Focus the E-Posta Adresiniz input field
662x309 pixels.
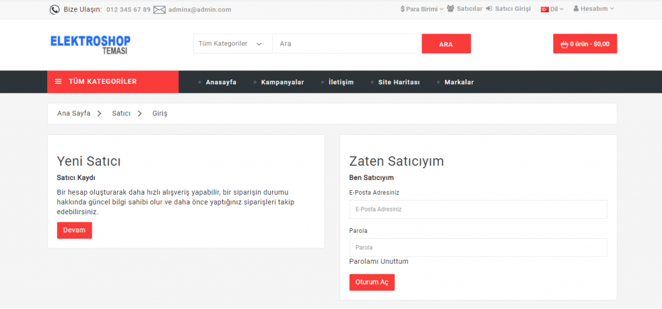point(478,209)
